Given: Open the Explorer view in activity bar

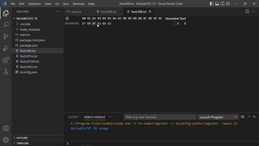Looking at the screenshot, I should point(6,13).
